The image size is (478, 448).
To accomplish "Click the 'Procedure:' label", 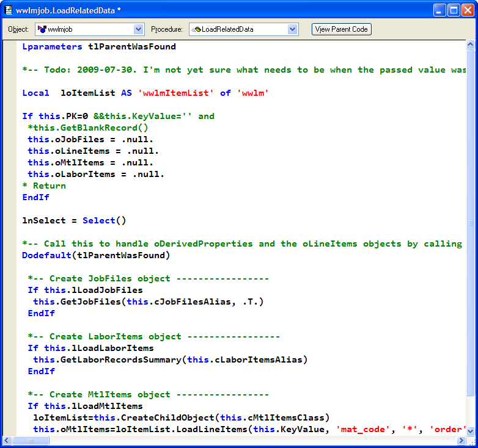I will point(167,29).
